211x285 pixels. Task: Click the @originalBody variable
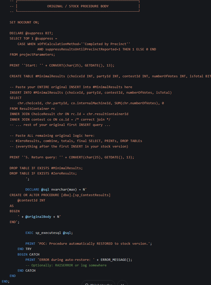pos(38,217)
